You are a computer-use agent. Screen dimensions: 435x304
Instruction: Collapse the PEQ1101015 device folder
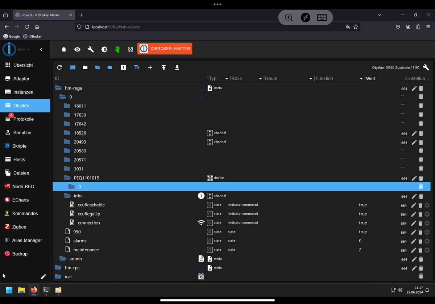67,178
